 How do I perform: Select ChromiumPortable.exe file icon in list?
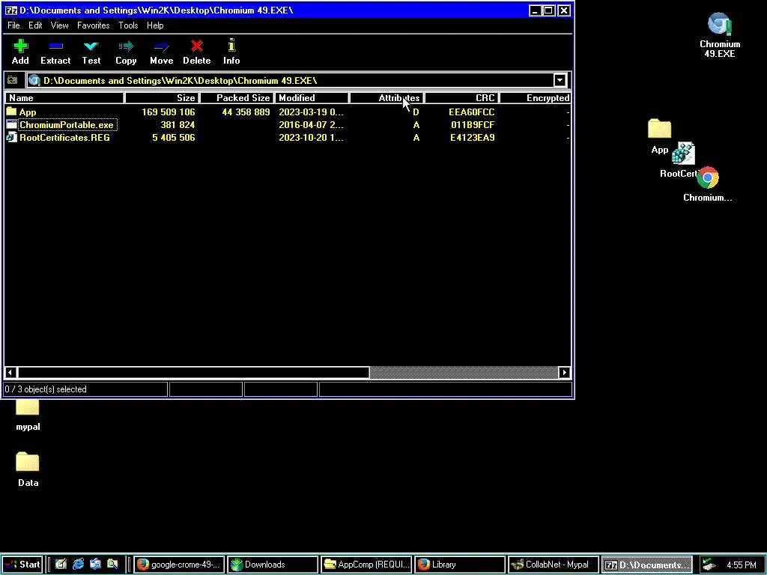(12, 125)
